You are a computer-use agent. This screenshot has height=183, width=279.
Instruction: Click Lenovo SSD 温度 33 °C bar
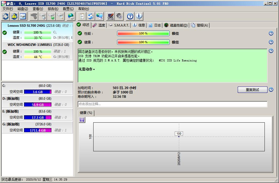[x=38, y=38]
